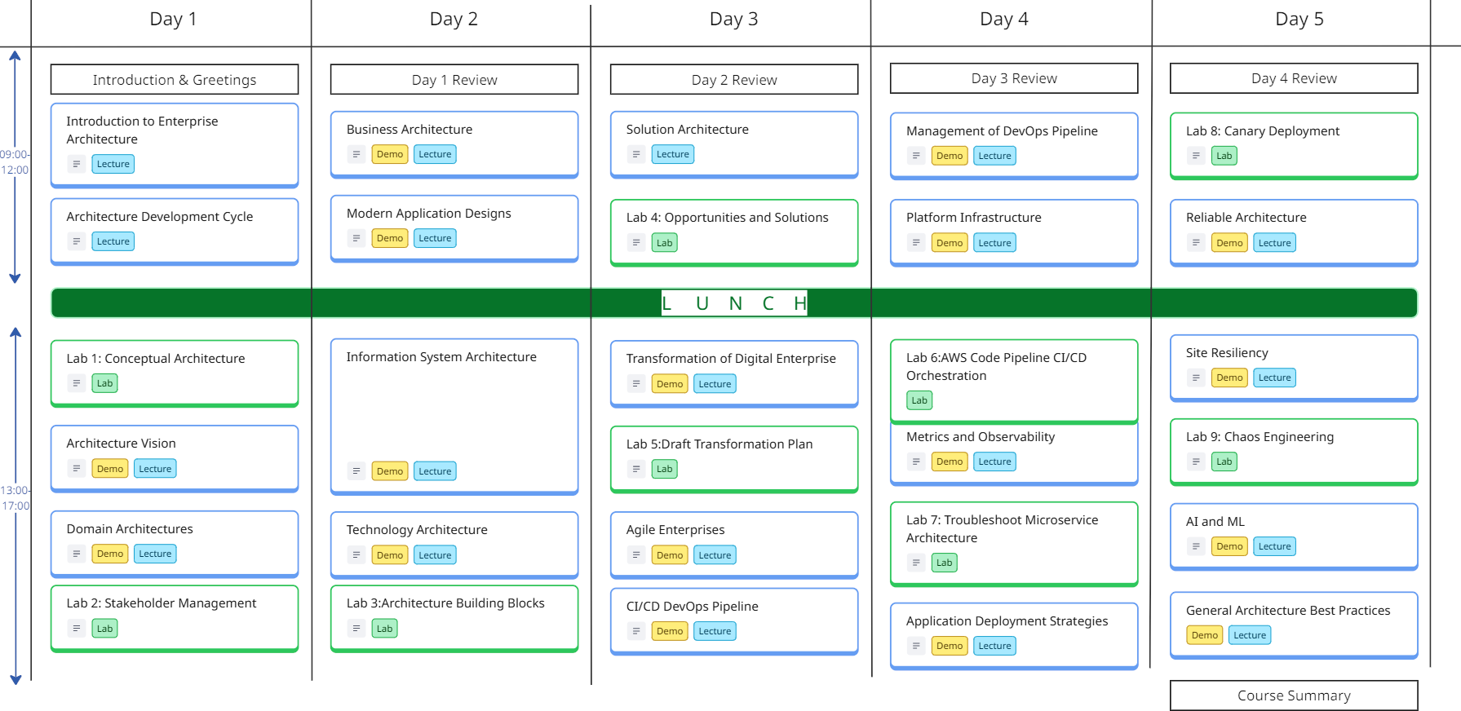Click description icon on Business Architecture card
The image size is (1461, 711).
coord(356,154)
